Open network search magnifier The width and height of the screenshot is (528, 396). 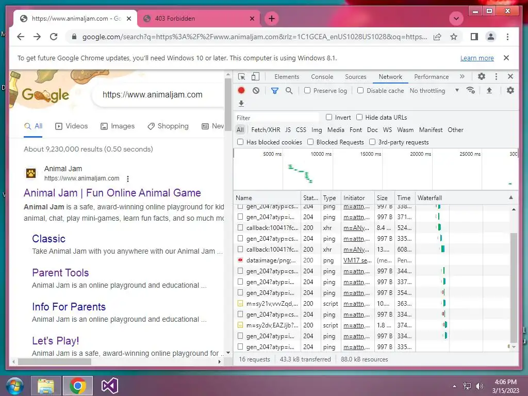(x=289, y=91)
